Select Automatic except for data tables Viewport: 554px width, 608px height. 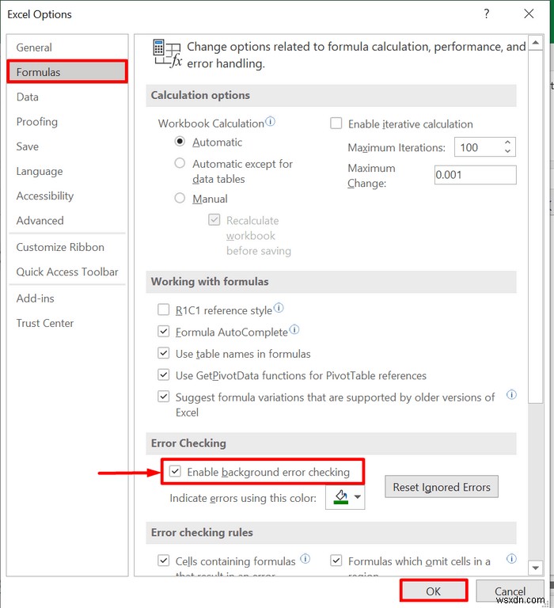180,163
